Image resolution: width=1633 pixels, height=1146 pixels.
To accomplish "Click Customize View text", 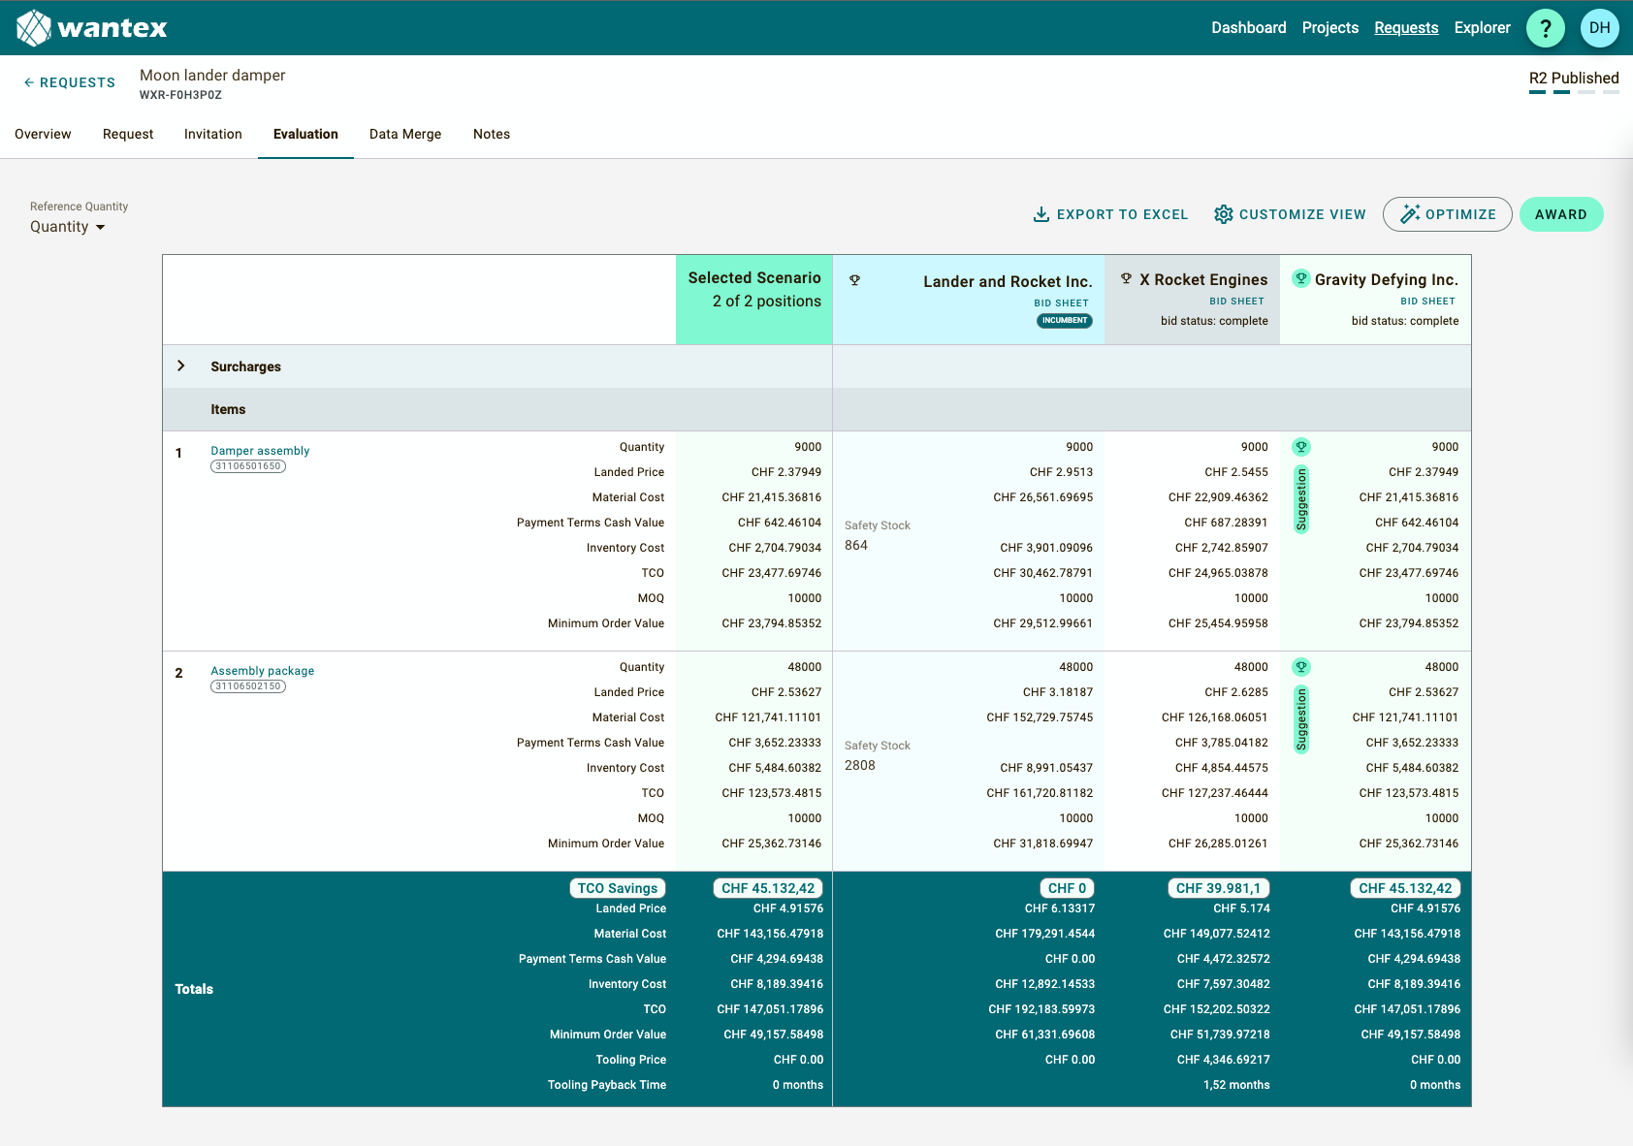I will click(1302, 214).
